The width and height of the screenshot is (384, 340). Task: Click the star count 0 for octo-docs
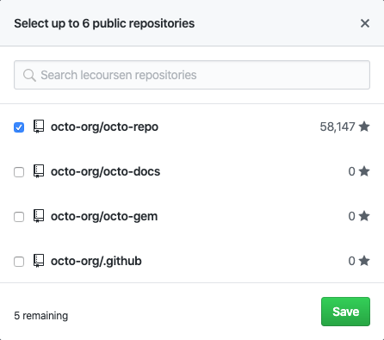(x=351, y=171)
